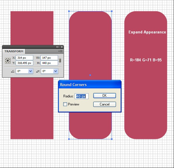Open the shear angle dropdown
This screenshot has width=174, height=168.
point(56,71)
